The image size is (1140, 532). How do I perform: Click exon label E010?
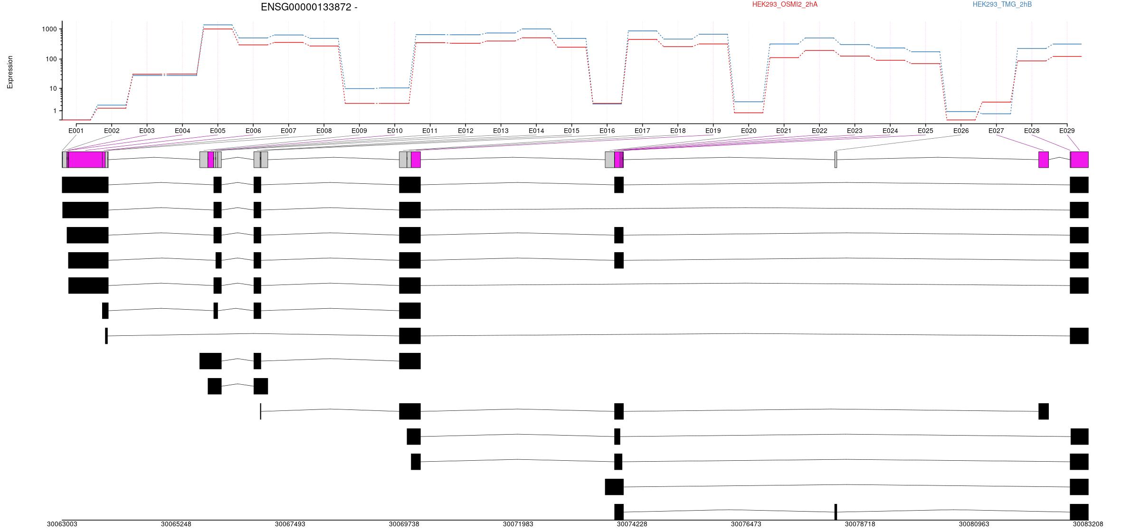click(395, 131)
